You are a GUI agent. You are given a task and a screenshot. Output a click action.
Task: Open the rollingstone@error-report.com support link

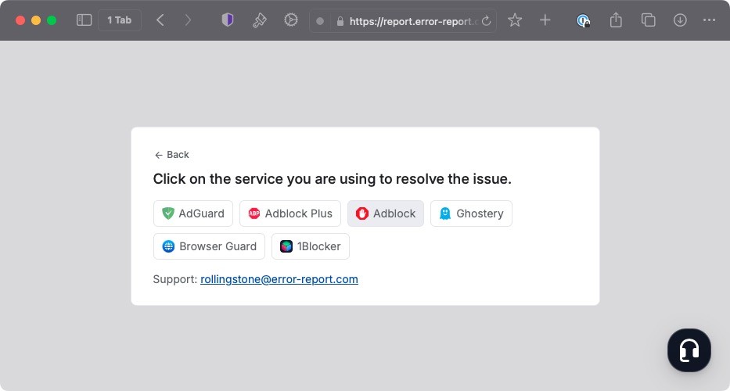click(279, 279)
